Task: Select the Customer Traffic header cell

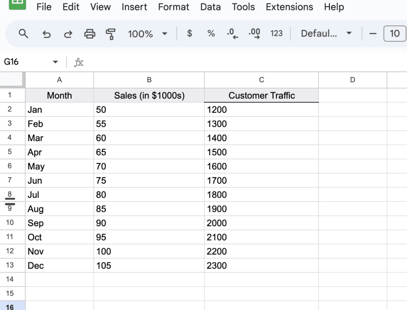Action: [262, 95]
